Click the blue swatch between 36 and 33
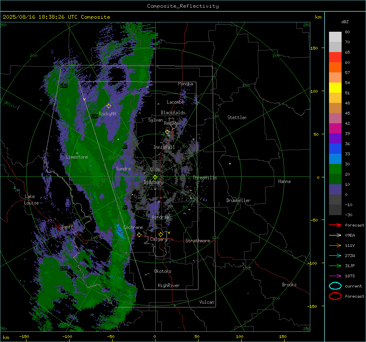The height and width of the screenshot is (342, 366). 335,149
